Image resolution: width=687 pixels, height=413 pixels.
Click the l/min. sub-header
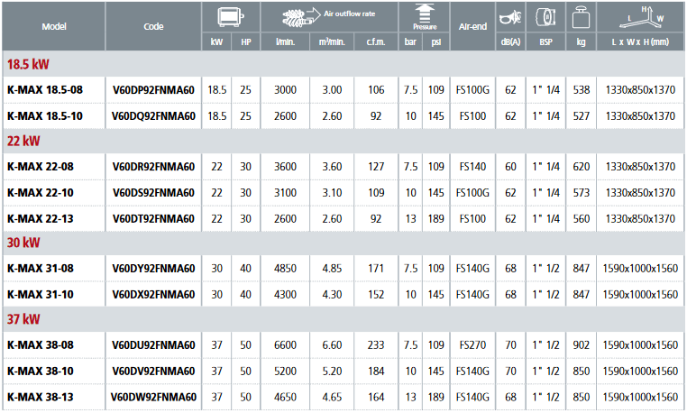click(285, 42)
